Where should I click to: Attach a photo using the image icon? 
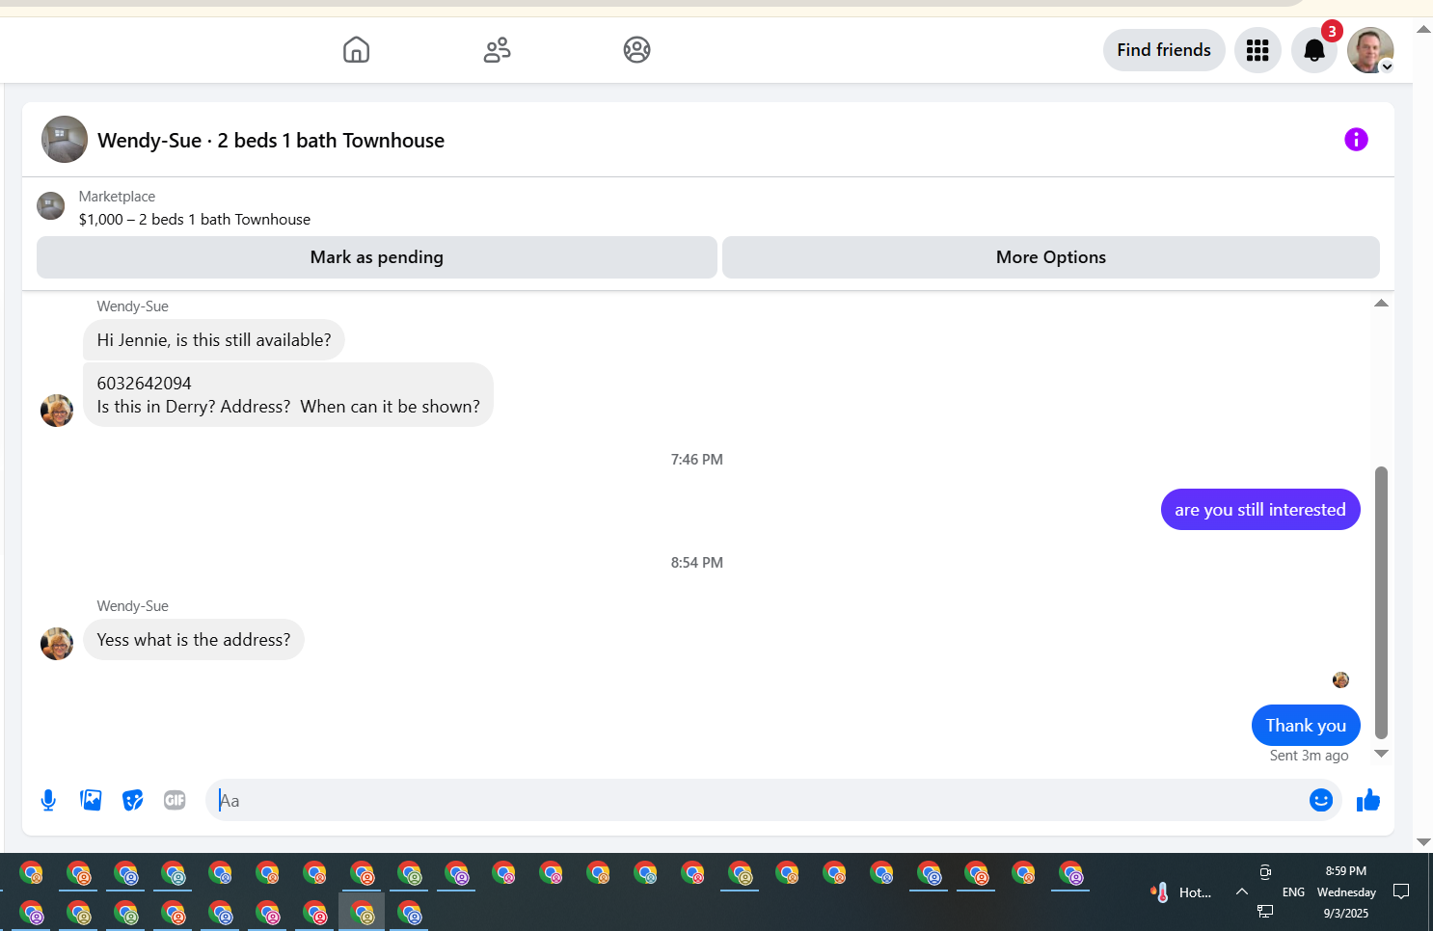91,800
